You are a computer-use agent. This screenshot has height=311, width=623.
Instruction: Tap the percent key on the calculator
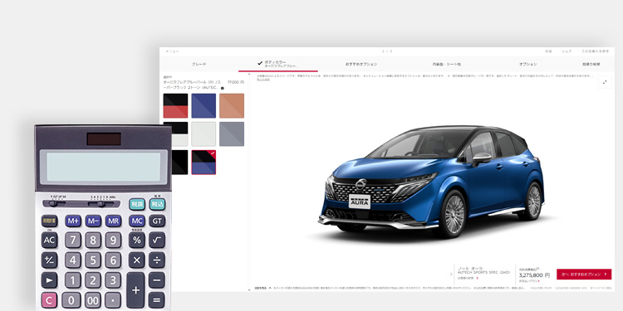pos(137,240)
